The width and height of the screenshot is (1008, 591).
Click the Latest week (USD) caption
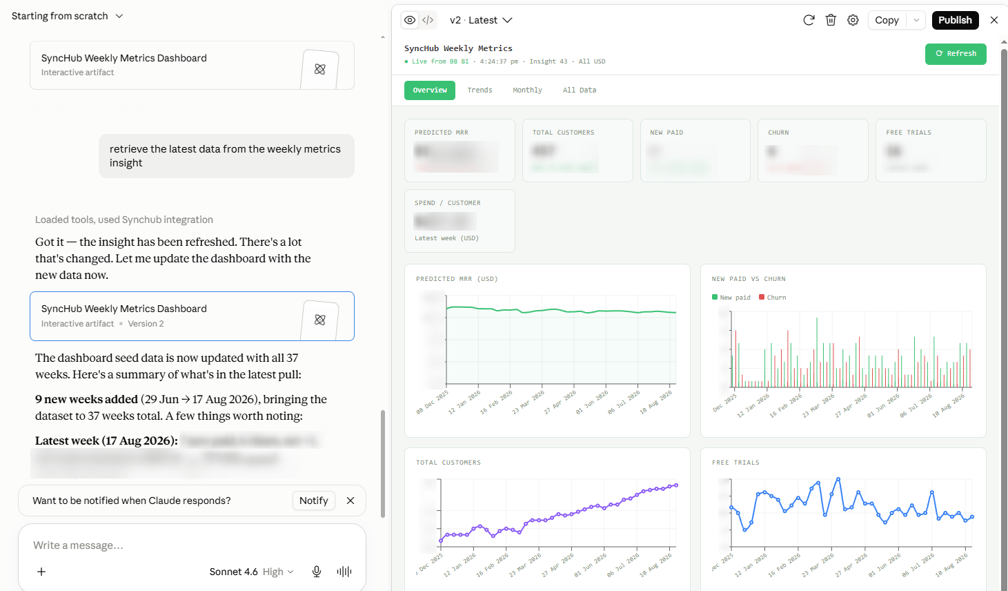(x=446, y=238)
